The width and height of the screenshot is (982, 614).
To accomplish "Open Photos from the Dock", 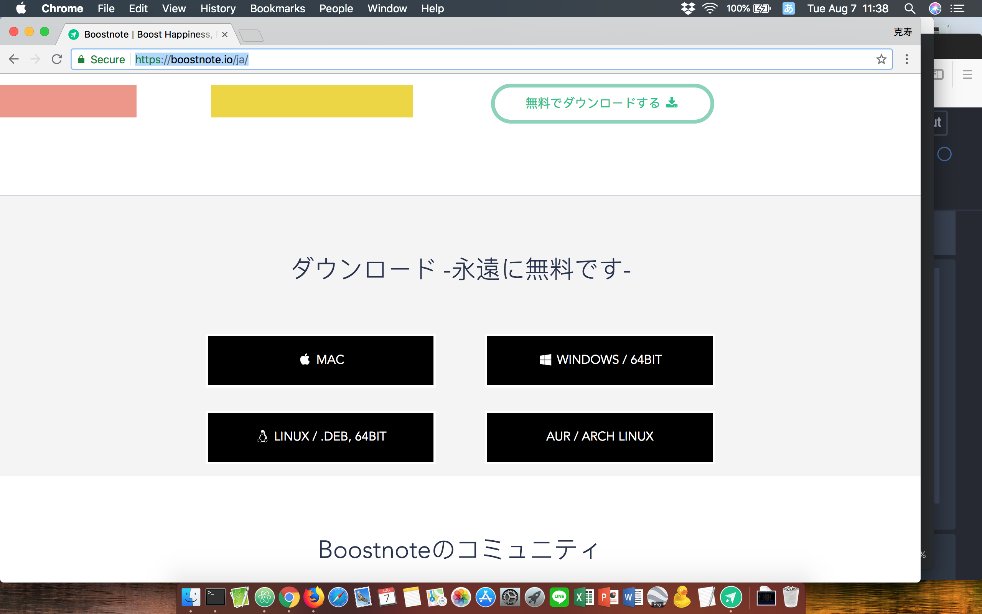I will 461,597.
